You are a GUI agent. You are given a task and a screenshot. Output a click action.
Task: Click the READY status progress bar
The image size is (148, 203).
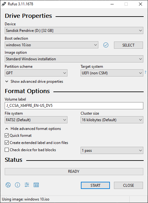[x=74, y=171]
